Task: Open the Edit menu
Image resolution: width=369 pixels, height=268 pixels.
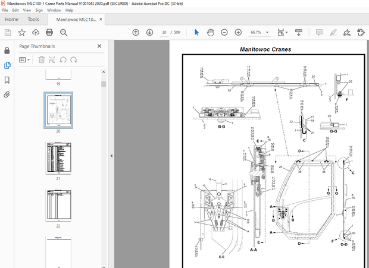Action: 15,10
